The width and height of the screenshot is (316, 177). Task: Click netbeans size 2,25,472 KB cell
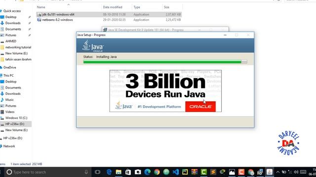click(173, 20)
